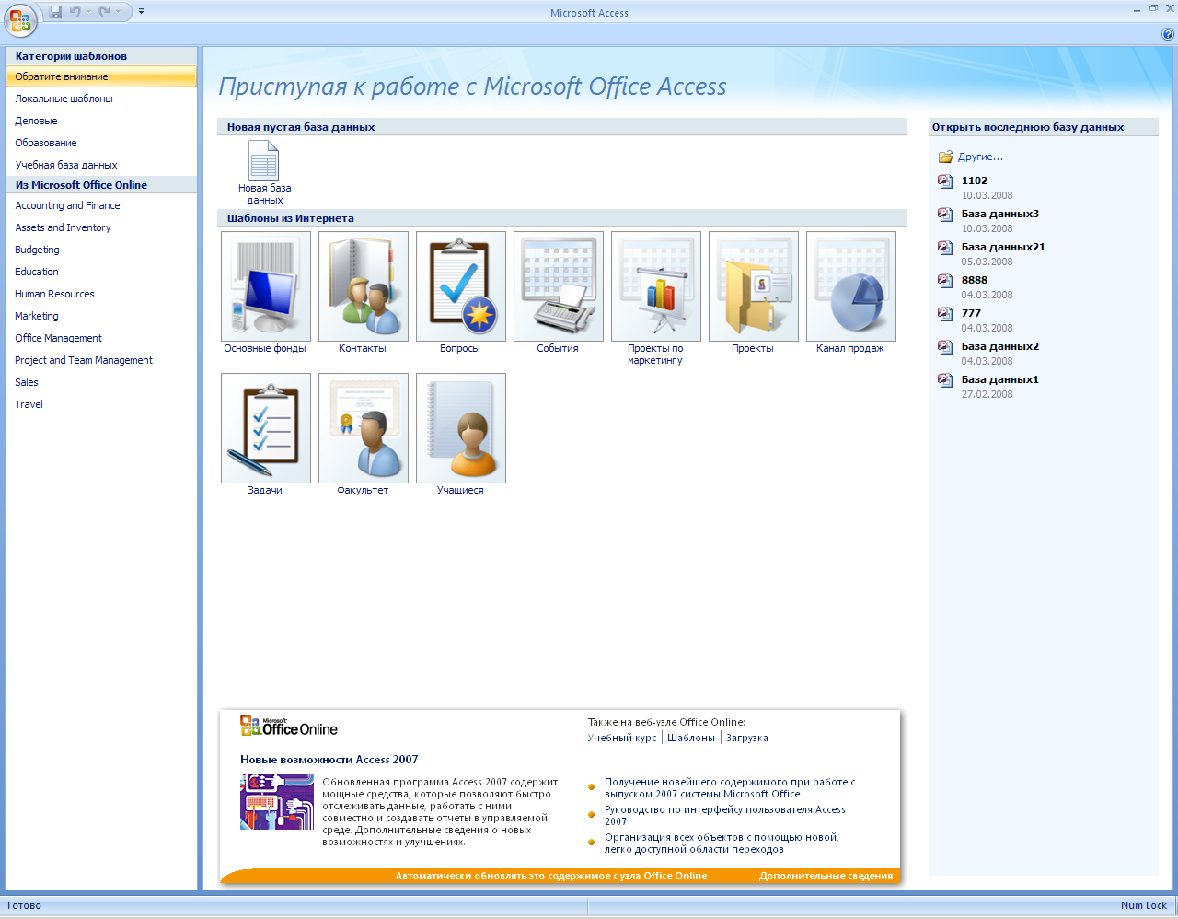Select Деловые category

[101, 121]
